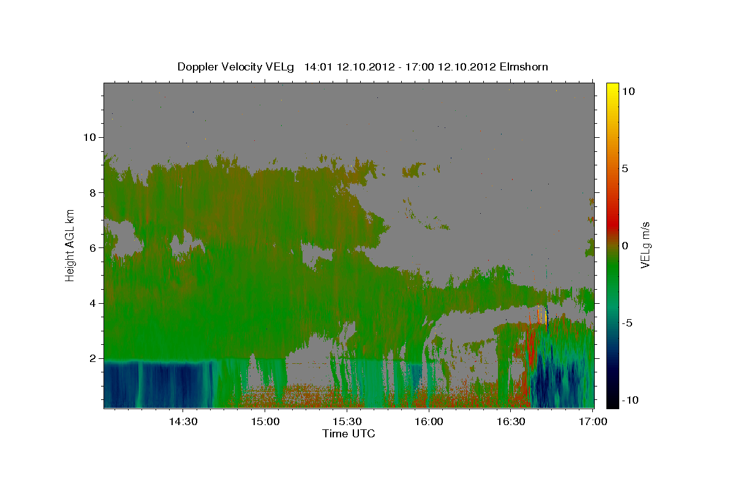Click the colorbar tick label -5
This screenshot has height=490, width=735.
(627, 323)
